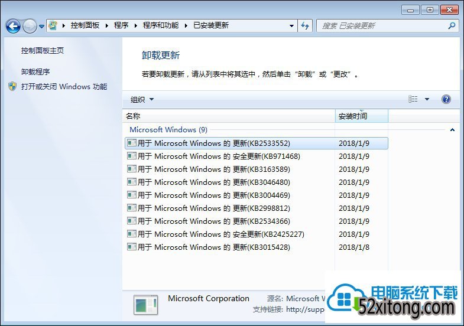Select security update KB971468 row
The image size is (464, 326).
click(x=257, y=157)
